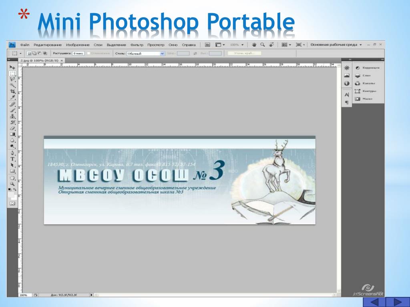Click the background color swatch

point(14,197)
